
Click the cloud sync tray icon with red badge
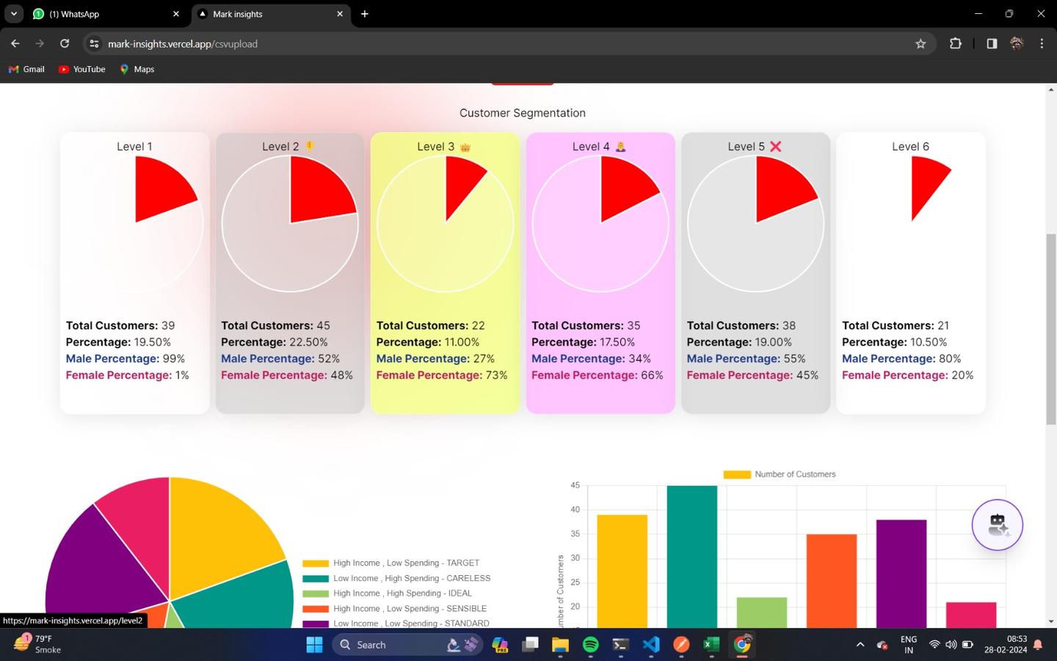pyautogui.click(x=882, y=645)
